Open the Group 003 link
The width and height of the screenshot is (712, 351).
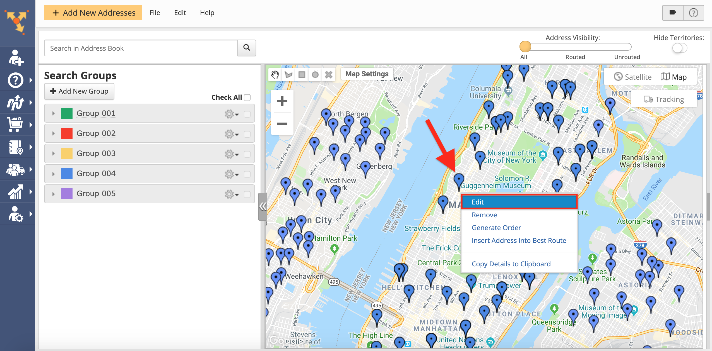[x=96, y=153]
